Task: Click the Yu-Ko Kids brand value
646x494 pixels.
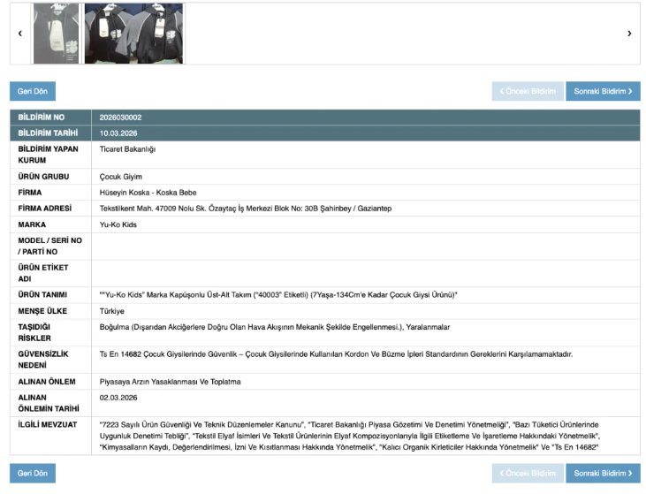Action: click(x=119, y=224)
